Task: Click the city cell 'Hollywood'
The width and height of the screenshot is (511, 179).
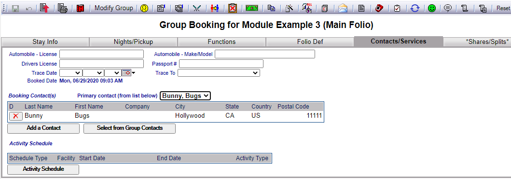Action: (190, 116)
